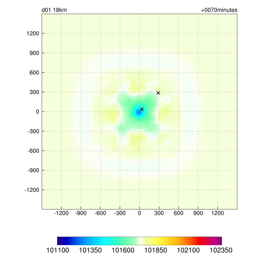Click the colorbar label 101100

tap(58, 250)
